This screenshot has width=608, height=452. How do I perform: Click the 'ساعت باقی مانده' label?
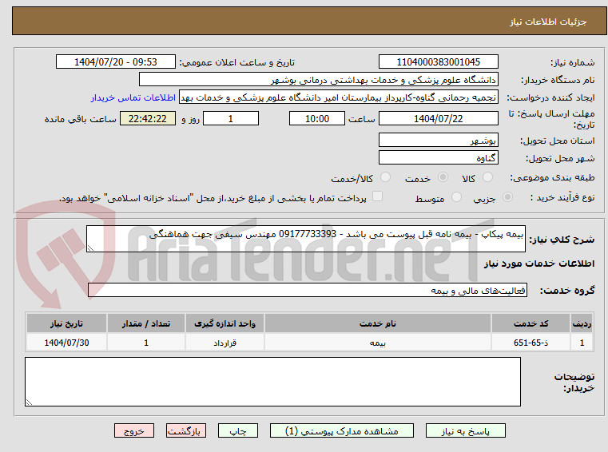pyautogui.click(x=80, y=119)
